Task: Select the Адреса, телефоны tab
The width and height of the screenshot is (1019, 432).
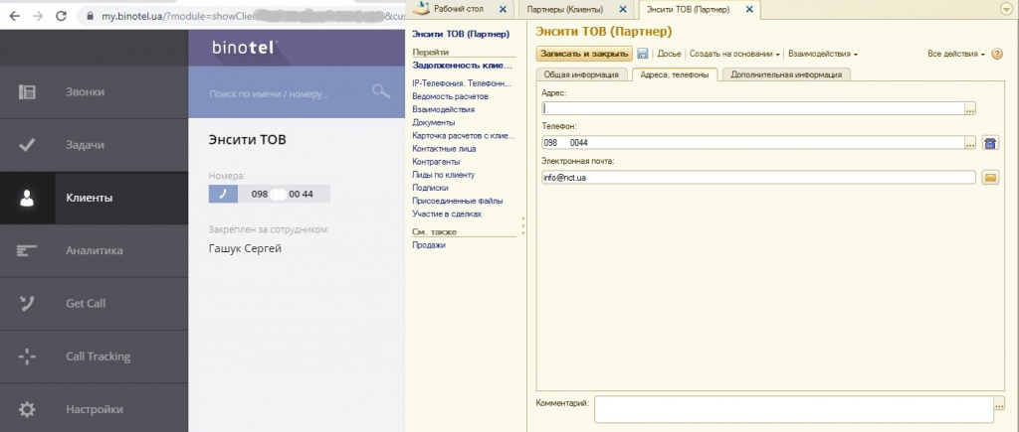Action: pos(675,74)
